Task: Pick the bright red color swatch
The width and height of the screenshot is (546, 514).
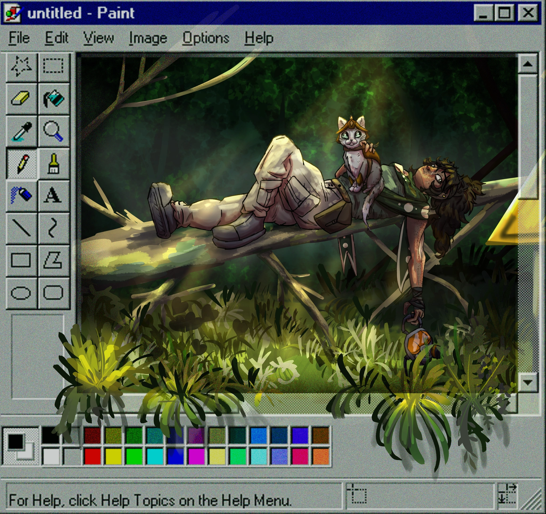Action: click(x=93, y=456)
